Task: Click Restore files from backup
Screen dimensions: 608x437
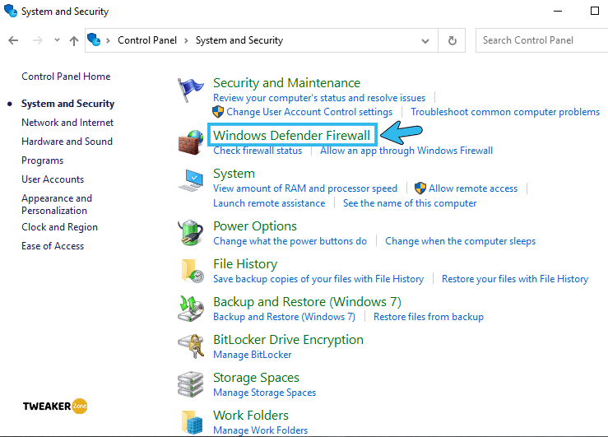Action: [x=429, y=317]
